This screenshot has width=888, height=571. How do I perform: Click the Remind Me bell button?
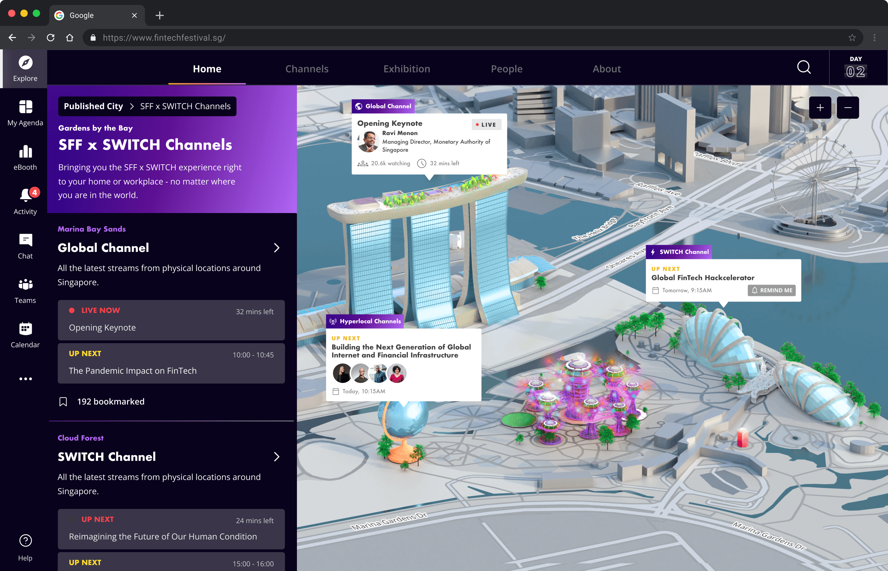pyautogui.click(x=771, y=290)
